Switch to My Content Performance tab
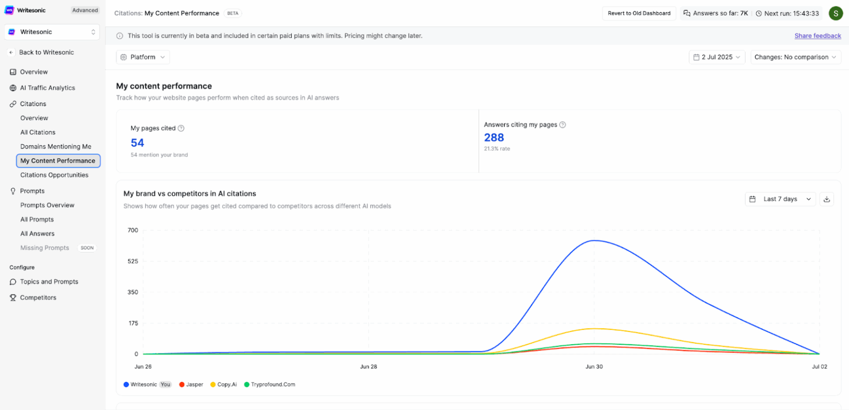 58,160
